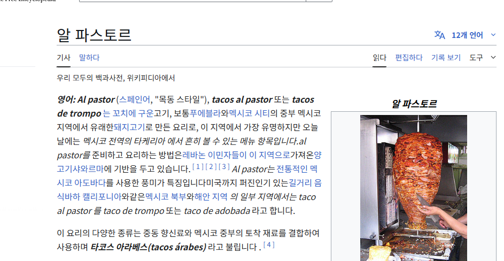Follow the 해안 지역 link
This screenshot has height=261, width=504.
(x=211, y=197)
